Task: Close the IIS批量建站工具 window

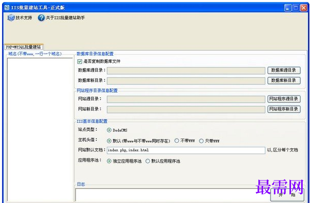Action: click(304, 8)
